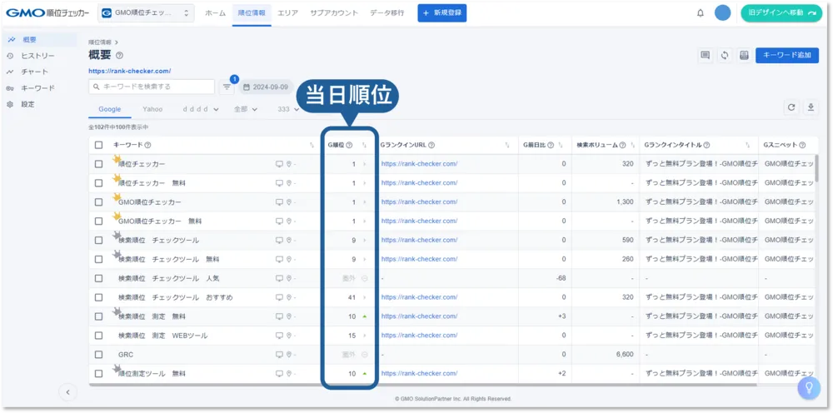Click the キーワード追加 button

[787, 55]
